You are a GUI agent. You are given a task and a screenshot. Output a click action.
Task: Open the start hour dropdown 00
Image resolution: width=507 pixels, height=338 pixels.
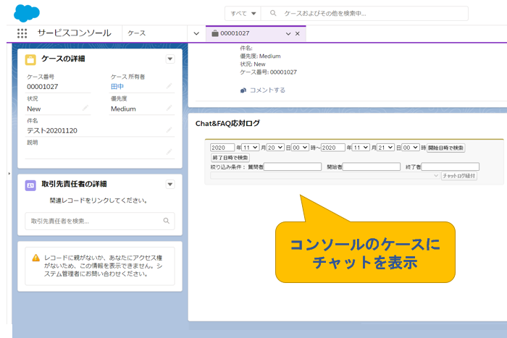pos(301,148)
